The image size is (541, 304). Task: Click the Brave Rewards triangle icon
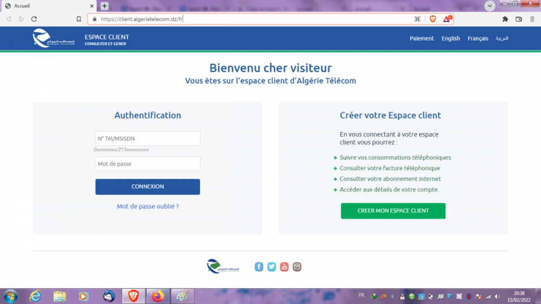pyautogui.click(x=447, y=19)
